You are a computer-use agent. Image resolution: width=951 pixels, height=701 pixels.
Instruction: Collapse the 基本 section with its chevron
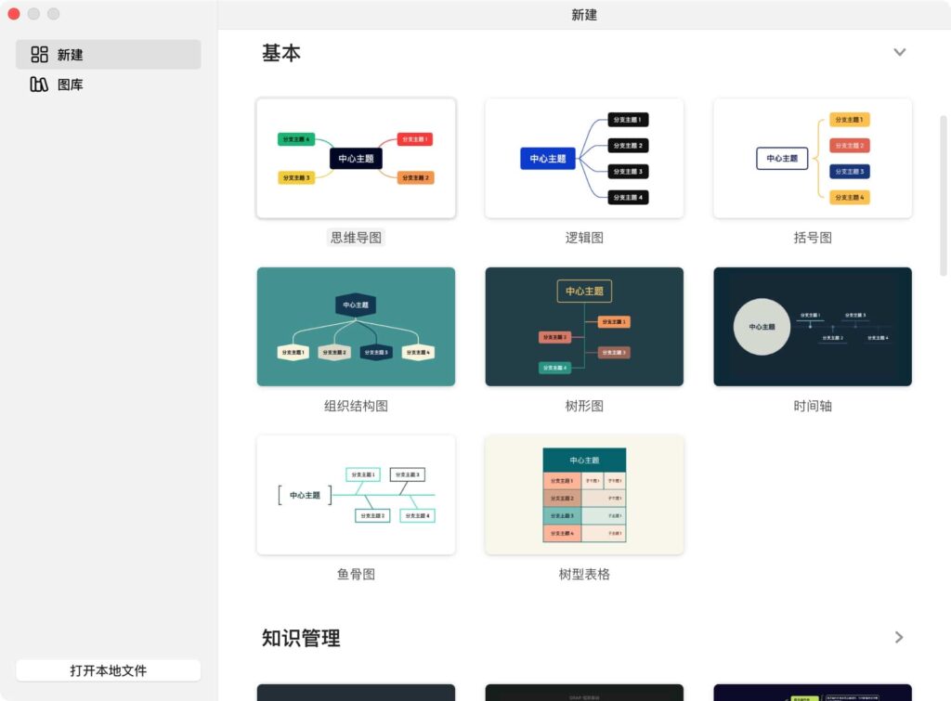pyautogui.click(x=899, y=52)
